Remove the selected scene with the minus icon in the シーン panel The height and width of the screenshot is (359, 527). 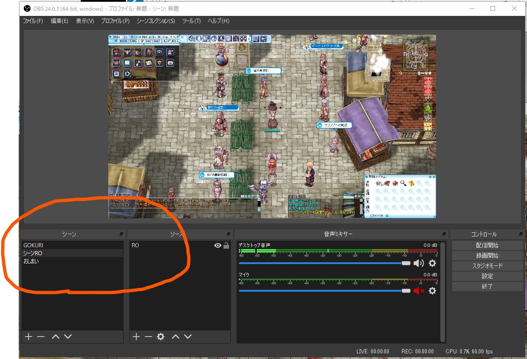coord(41,337)
